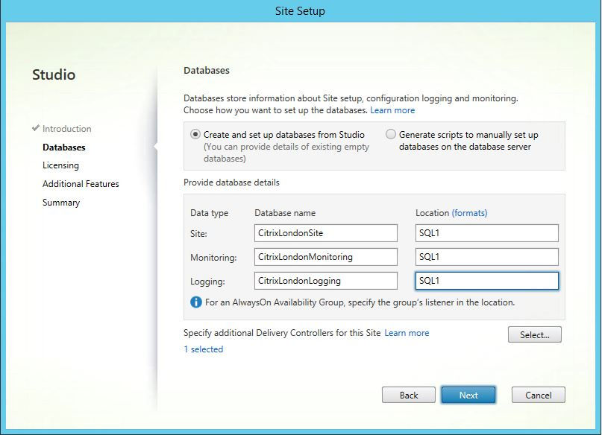Open Learn more link about database setup
This screenshot has height=435, width=602.
[392, 110]
